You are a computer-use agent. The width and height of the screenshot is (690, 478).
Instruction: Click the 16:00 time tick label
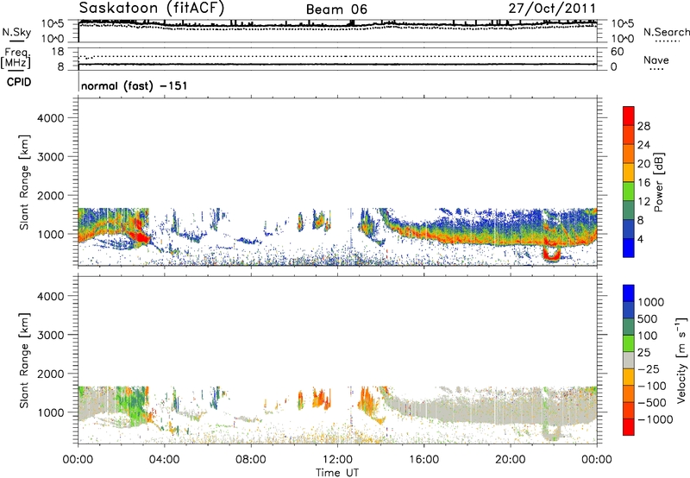click(x=423, y=460)
